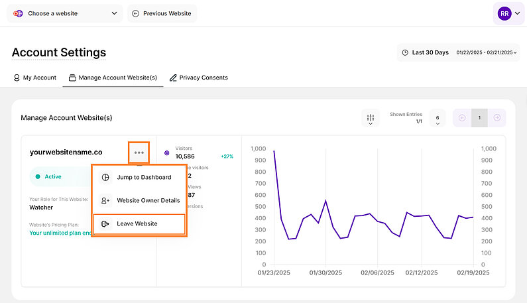Viewport: 527px width, 303px height.
Task: Open the shown entries count dropdown
Action: coord(438,119)
